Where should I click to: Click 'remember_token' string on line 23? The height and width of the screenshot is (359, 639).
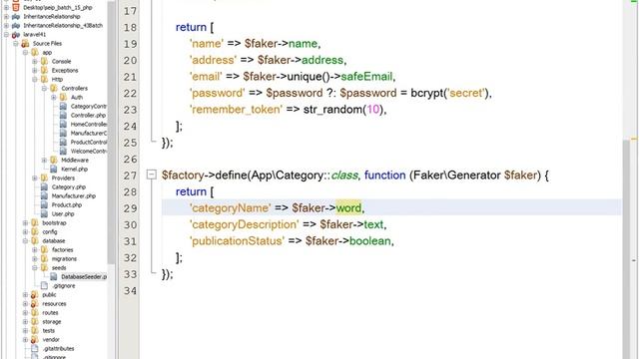tap(236, 110)
